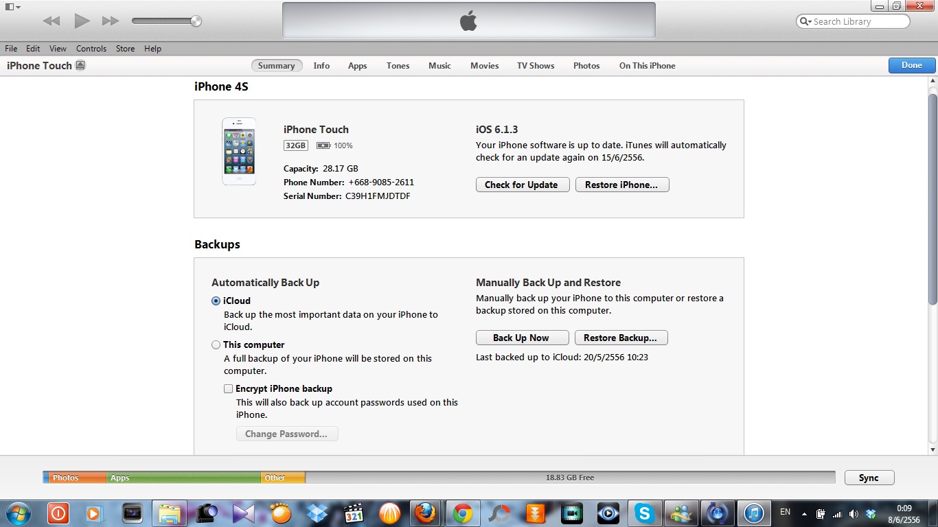Click the Other segment of capacity bar

pyautogui.click(x=283, y=478)
